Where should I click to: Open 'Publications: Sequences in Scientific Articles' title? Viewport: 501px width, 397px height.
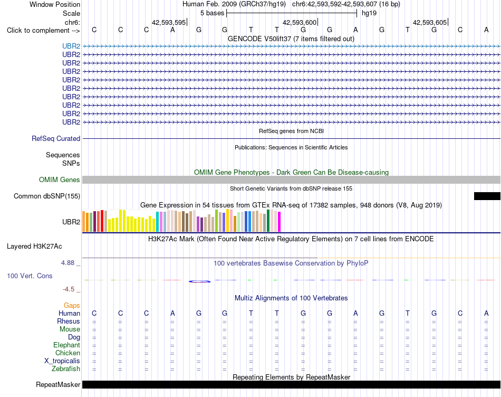291,147
